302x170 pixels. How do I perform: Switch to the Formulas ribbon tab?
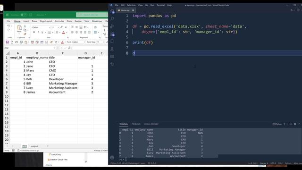pos(59,21)
